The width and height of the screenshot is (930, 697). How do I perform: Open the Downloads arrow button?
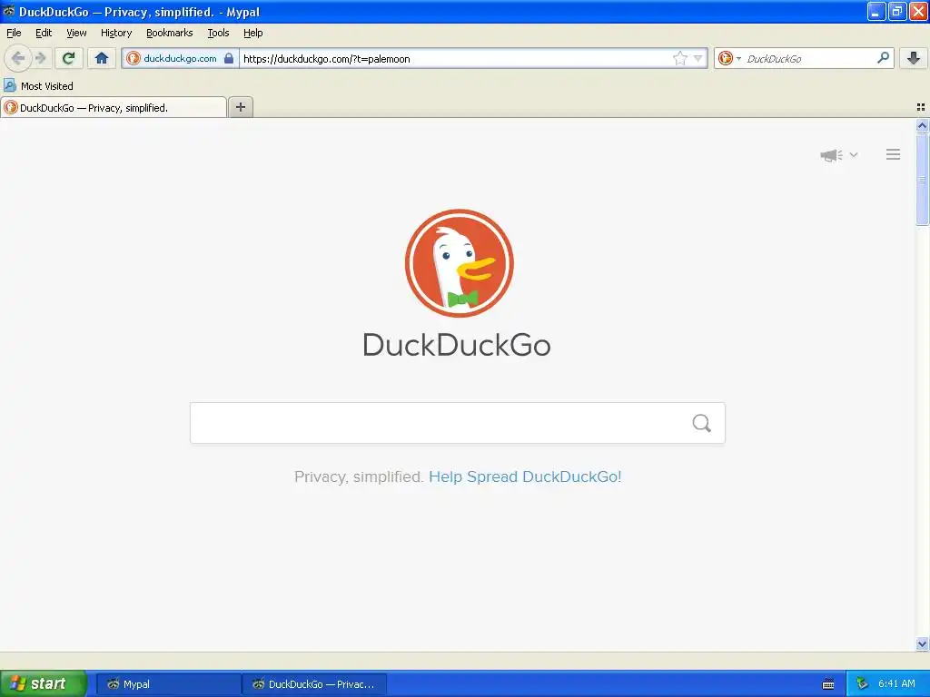(x=914, y=58)
